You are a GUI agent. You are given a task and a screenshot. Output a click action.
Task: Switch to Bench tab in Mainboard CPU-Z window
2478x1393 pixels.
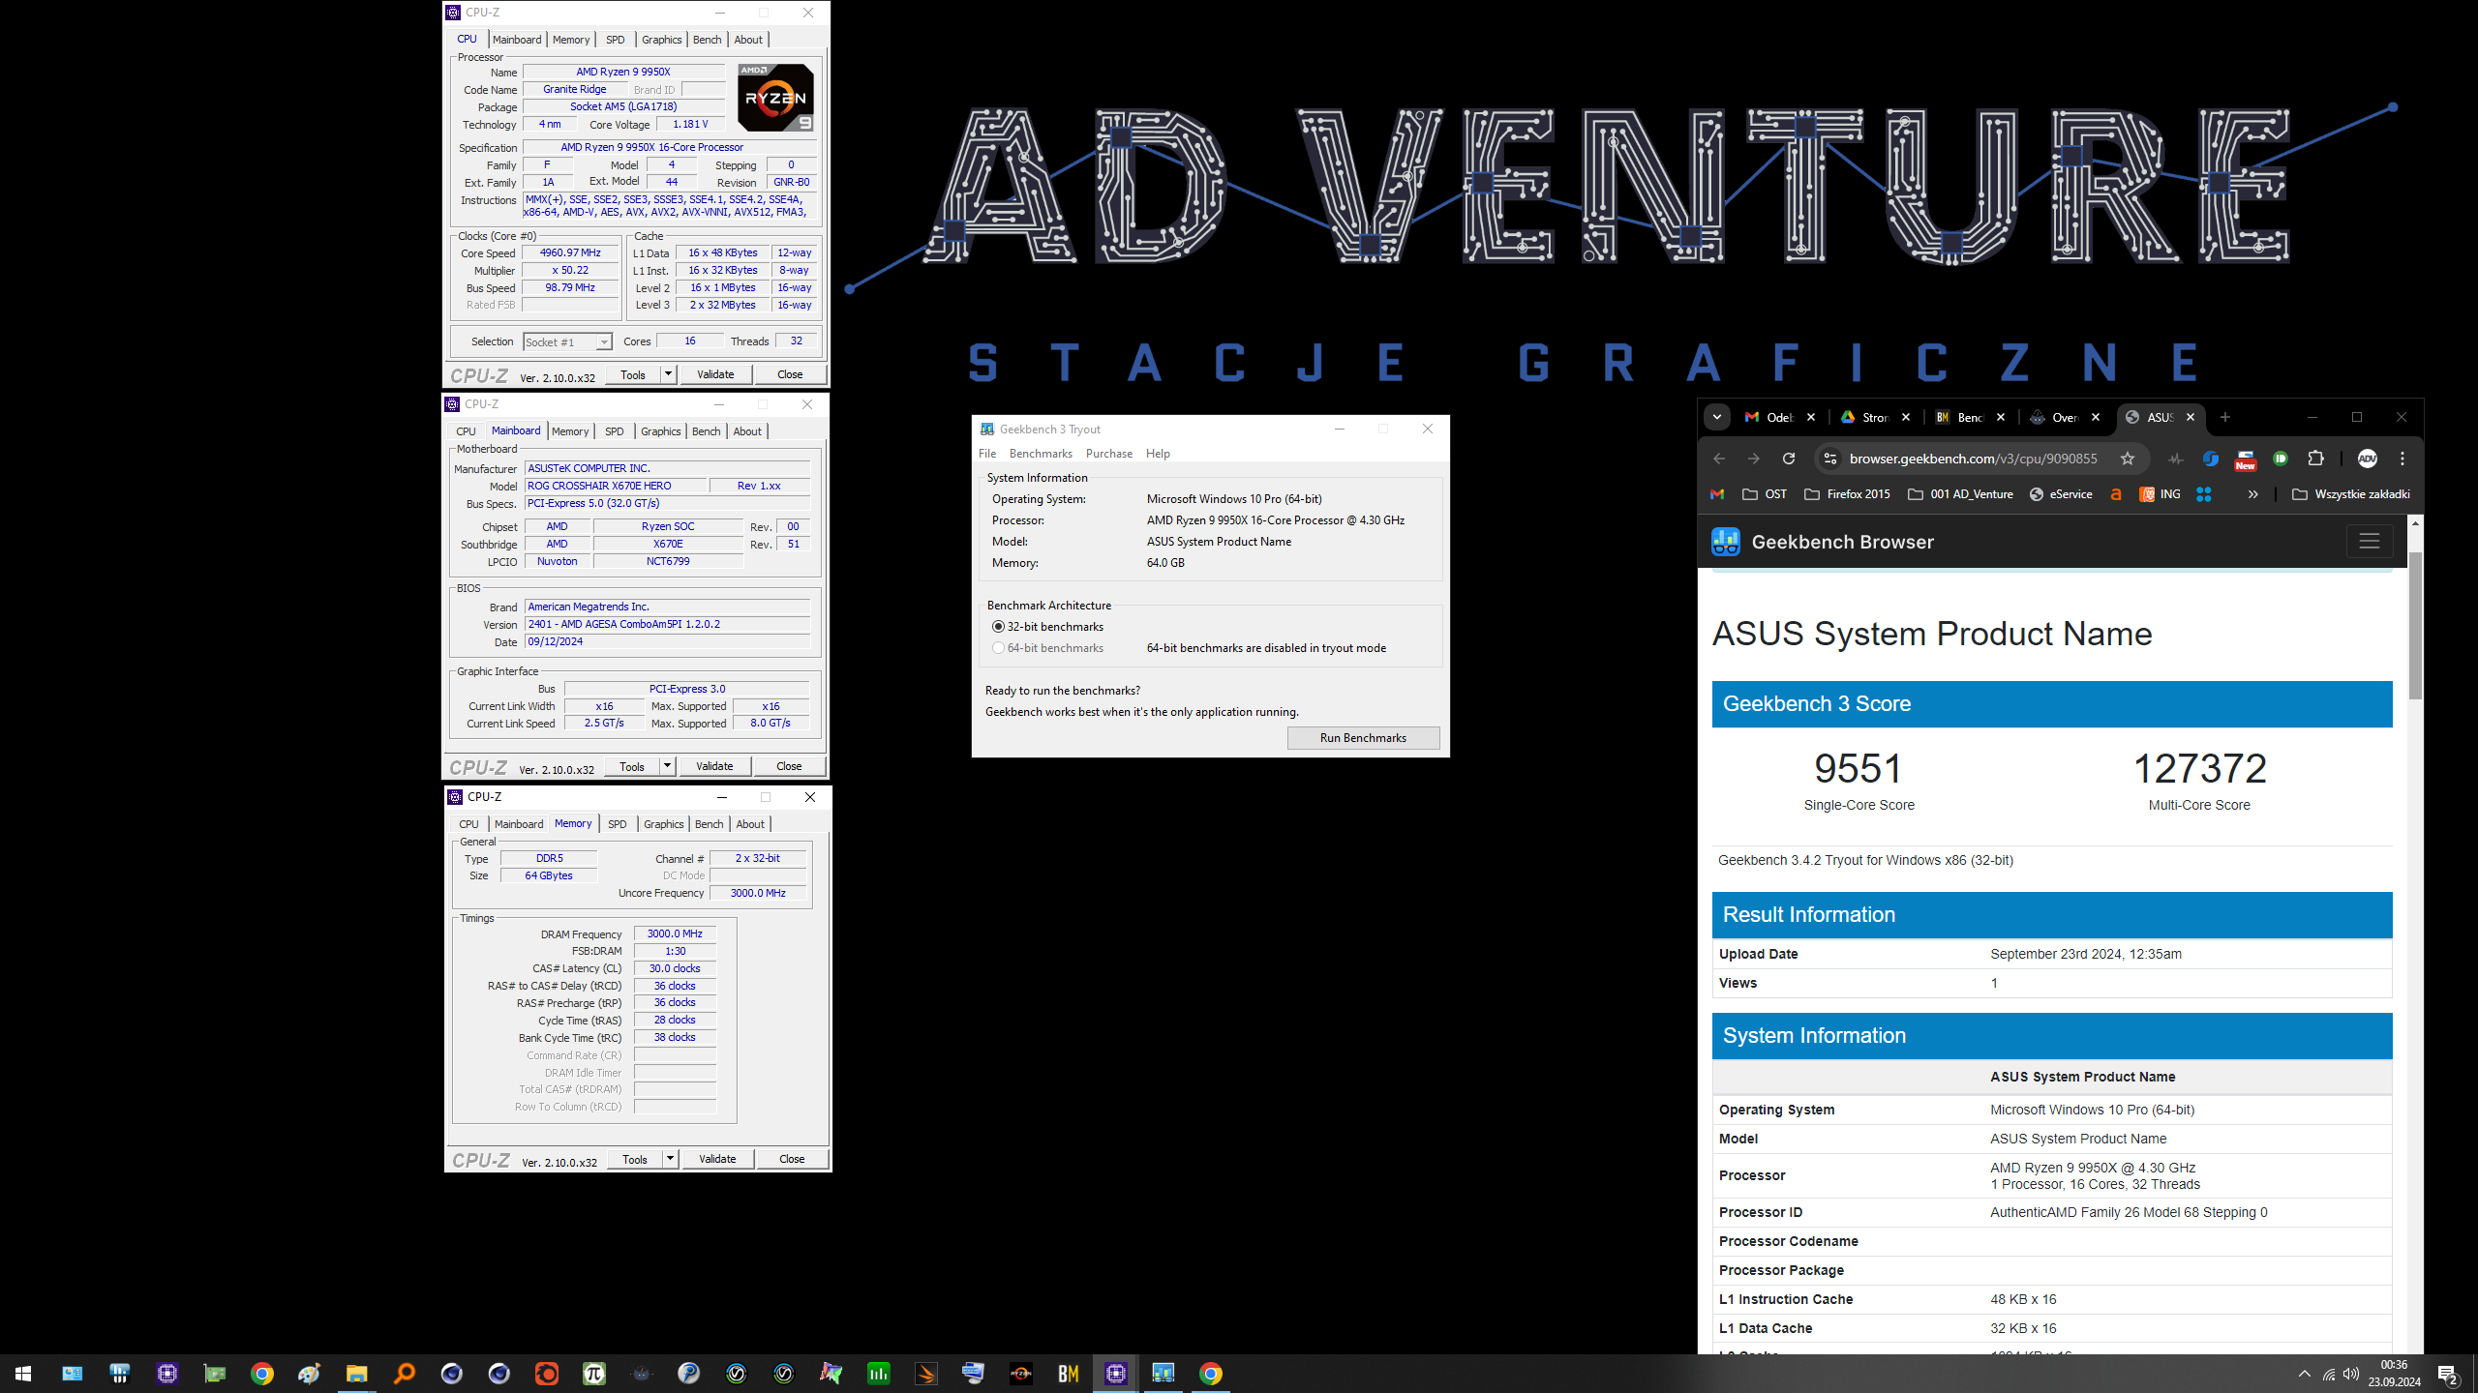706,431
